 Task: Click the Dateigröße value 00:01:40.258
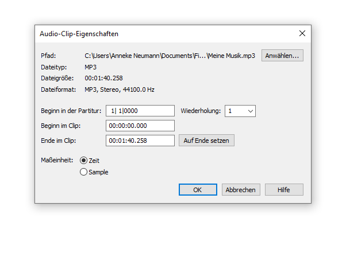(x=103, y=78)
